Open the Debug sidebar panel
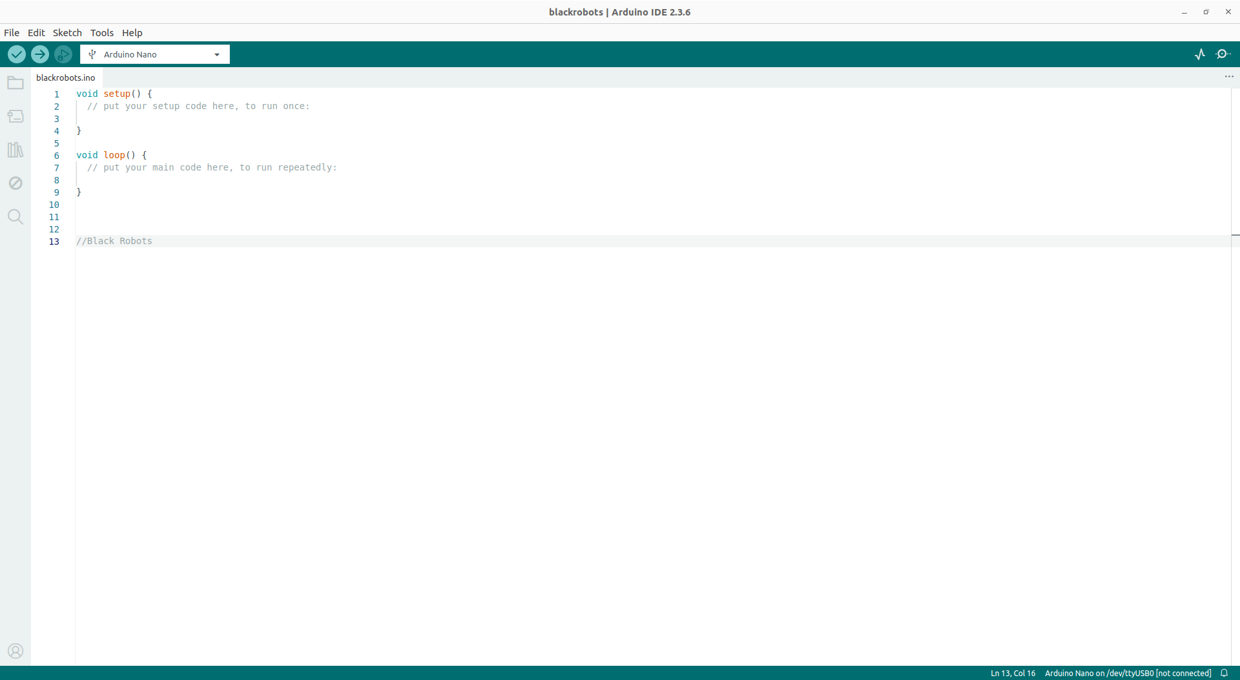The image size is (1240, 680). click(15, 183)
